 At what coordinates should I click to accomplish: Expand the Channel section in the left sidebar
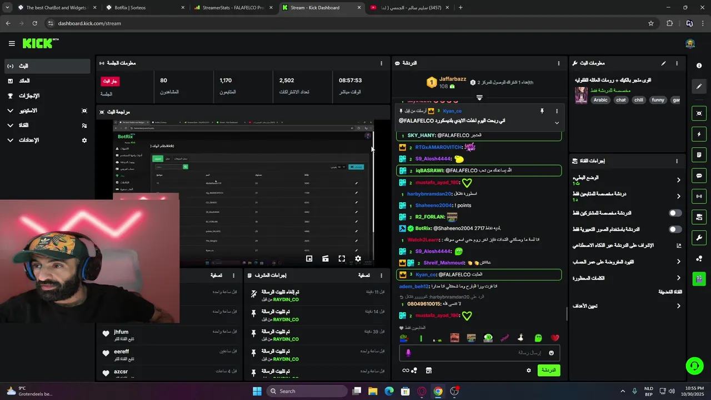click(x=10, y=126)
